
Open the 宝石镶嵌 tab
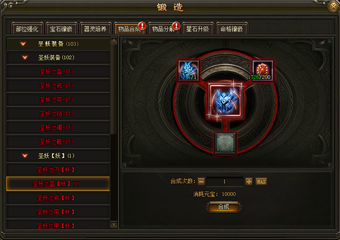[61, 29]
